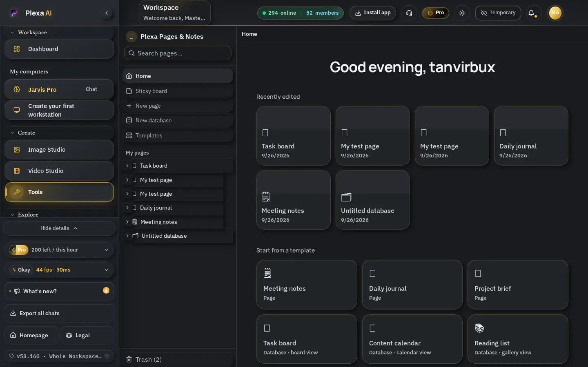
Task: Expand the 200 left this hour dropdown
Action: [60, 250]
